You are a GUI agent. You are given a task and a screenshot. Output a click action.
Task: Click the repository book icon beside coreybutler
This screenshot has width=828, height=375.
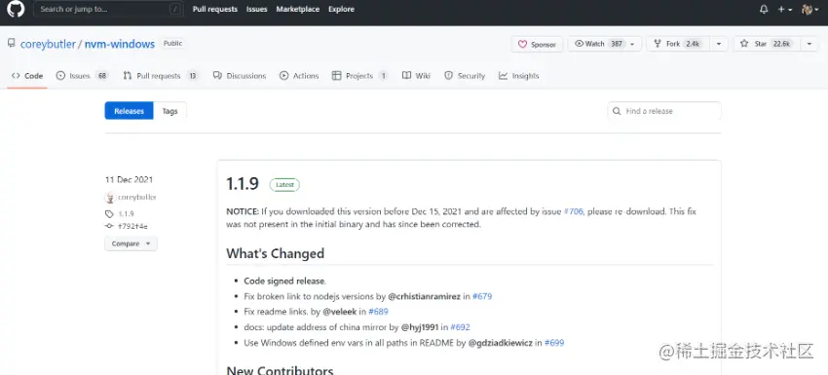pos(11,43)
